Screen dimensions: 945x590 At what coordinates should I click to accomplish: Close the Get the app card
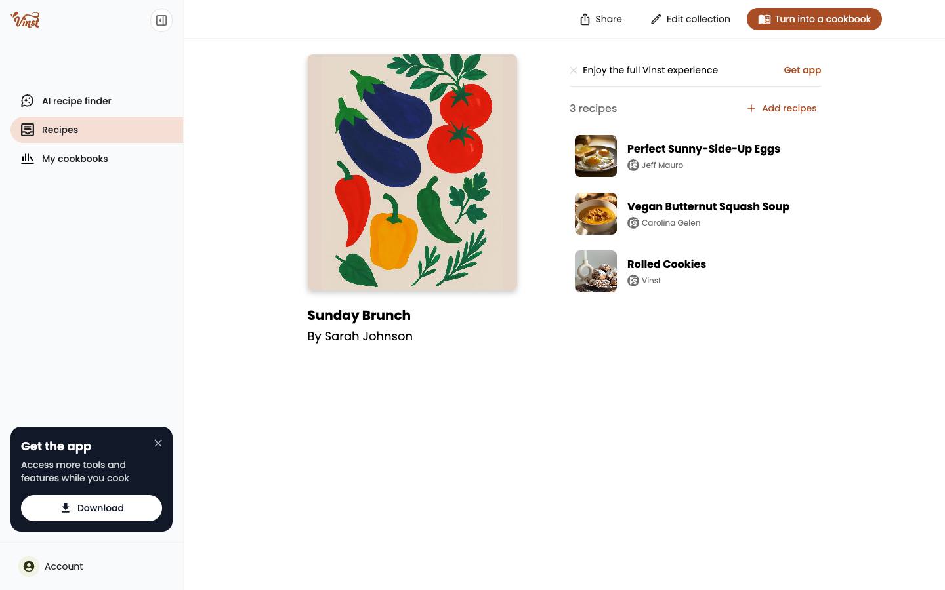tap(158, 443)
